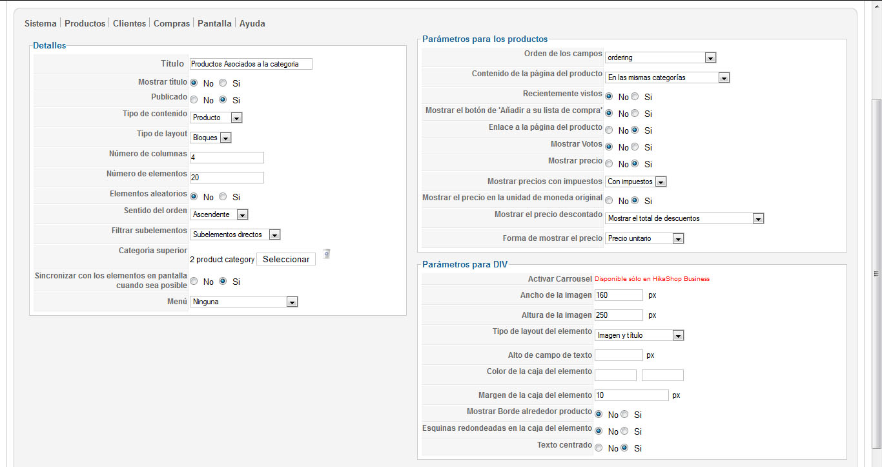Enable Elementos aleatorios by selecting Si

pyautogui.click(x=223, y=197)
